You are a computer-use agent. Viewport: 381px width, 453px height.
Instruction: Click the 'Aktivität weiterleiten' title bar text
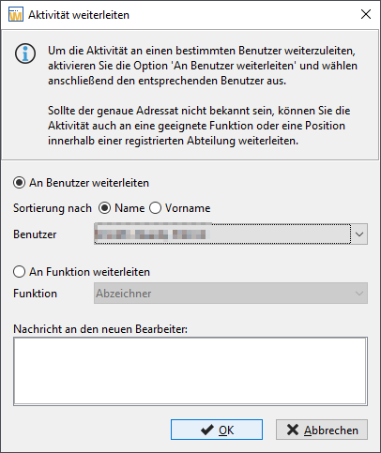point(79,15)
